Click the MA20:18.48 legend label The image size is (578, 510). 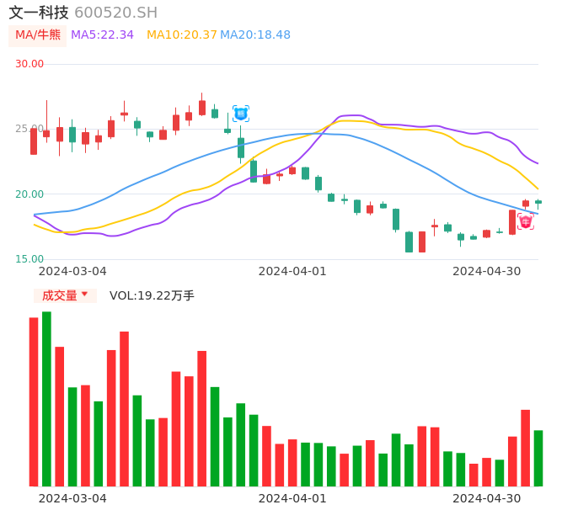click(255, 35)
